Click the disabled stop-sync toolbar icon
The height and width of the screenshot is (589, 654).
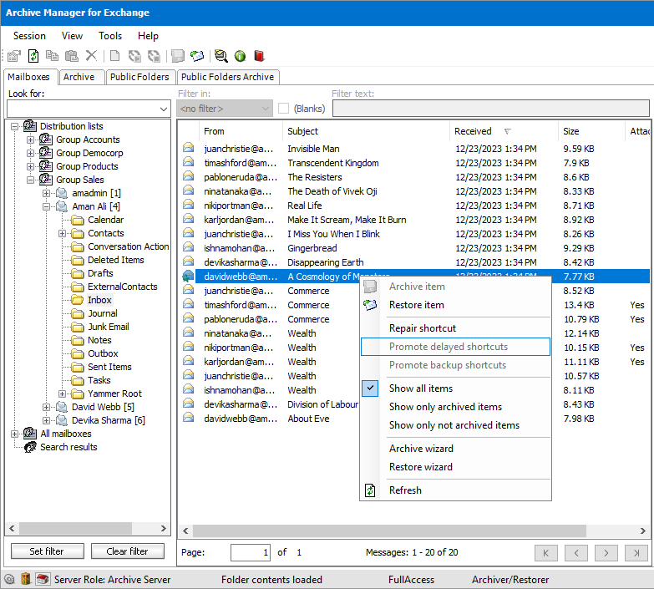coord(154,56)
